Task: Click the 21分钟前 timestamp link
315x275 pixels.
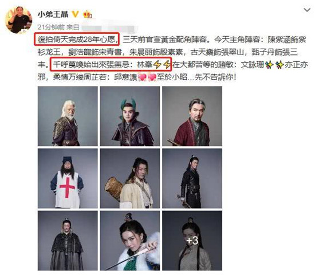Action: click(x=51, y=27)
